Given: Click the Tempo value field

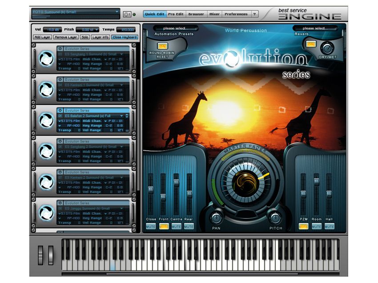Looking at the screenshot, I should click(126, 30).
